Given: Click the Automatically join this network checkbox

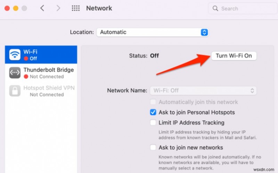Looking at the screenshot, I should pyautogui.click(x=153, y=102).
